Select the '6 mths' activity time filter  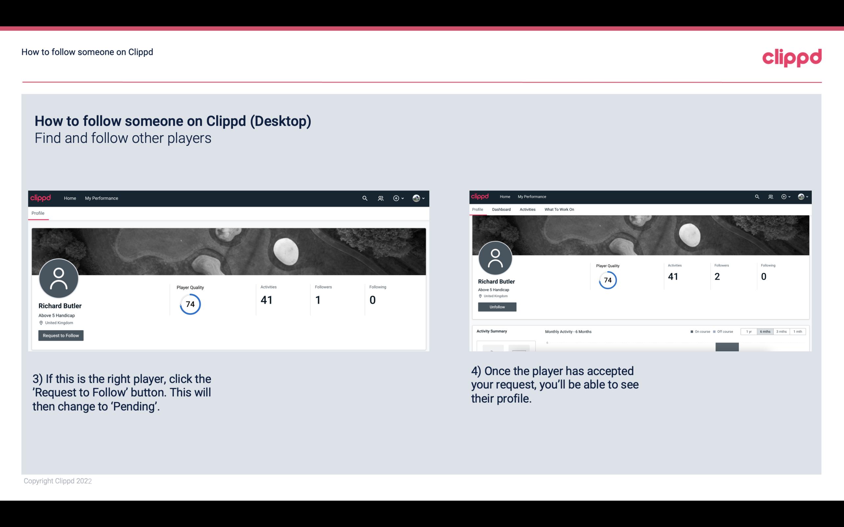[x=764, y=331]
